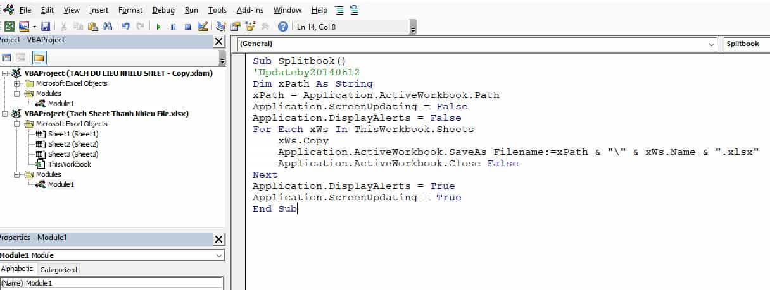Open the Format menu
This screenshot has height=290, width=770.
pyautogui.click(x=130, y=10)
